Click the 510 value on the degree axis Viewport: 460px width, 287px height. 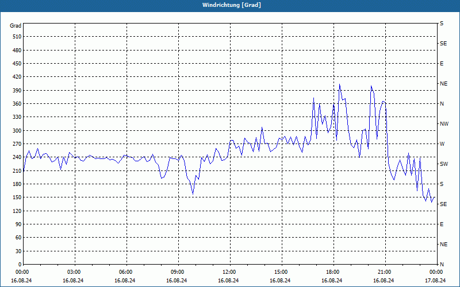17,37
